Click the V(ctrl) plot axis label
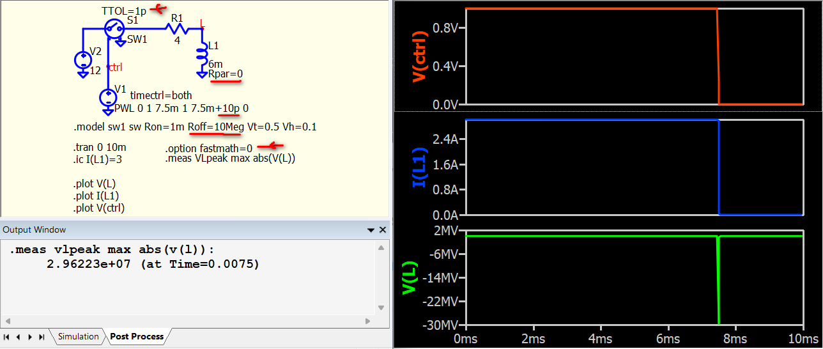The image size is (823, 349). (x=419, y=56)
